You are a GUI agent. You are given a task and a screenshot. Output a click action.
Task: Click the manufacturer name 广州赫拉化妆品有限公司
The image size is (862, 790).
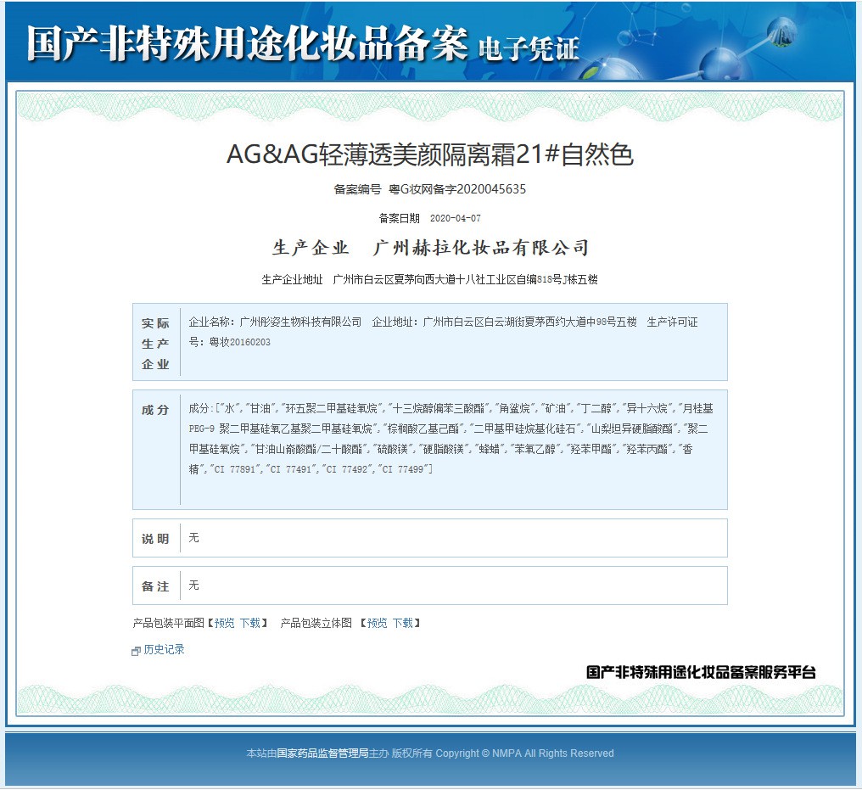481,248
